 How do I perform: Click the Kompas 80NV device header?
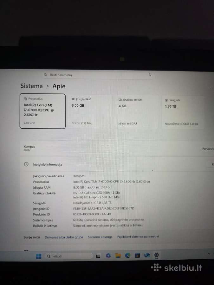click(29, 148)
